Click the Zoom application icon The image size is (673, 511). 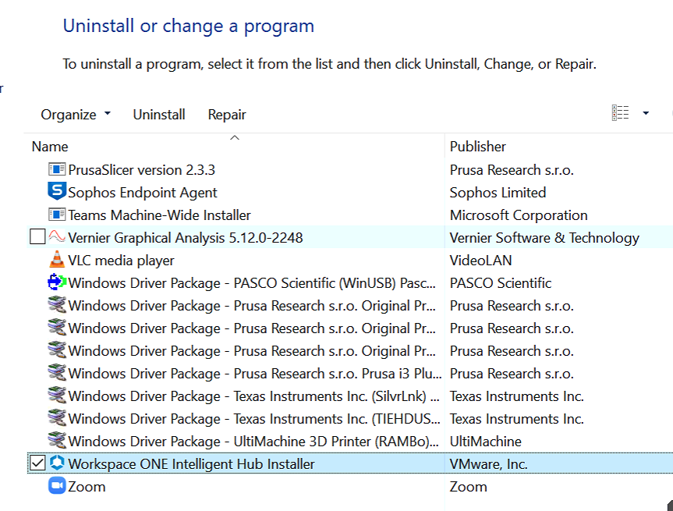(57, 486)
